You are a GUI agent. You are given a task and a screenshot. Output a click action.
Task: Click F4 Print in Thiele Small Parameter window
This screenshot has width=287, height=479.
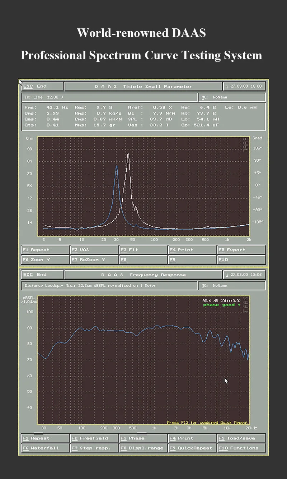[193, 250]
